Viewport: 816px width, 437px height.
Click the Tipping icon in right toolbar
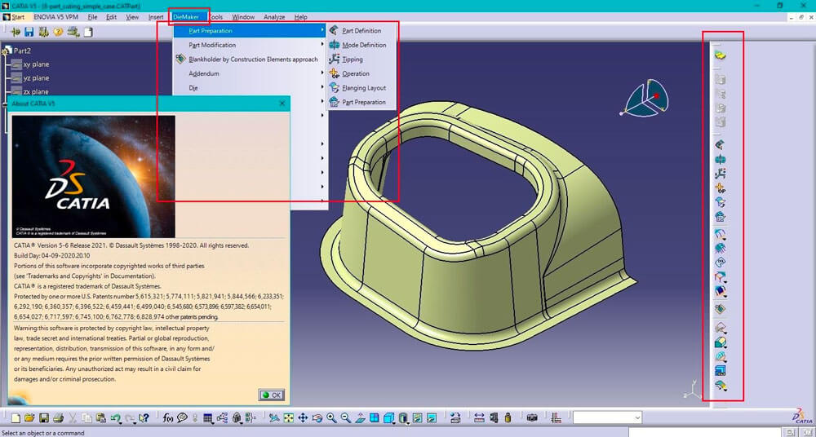[x=721, y=174]
